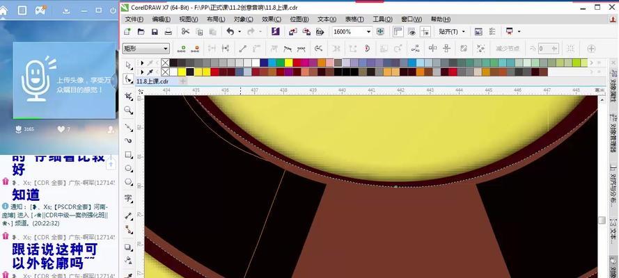
Task: Open the 1600% zoom level dropdown
Action: (369, 31)
